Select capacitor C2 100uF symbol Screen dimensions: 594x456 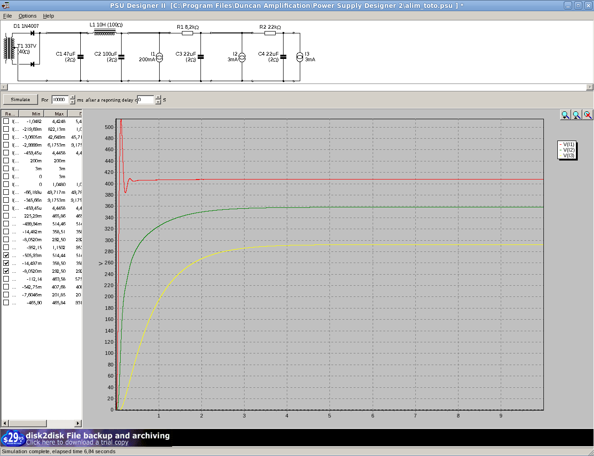[x=122, y=57]
